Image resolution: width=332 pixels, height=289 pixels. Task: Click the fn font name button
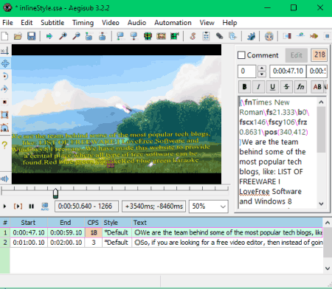(x=300, y=87)
